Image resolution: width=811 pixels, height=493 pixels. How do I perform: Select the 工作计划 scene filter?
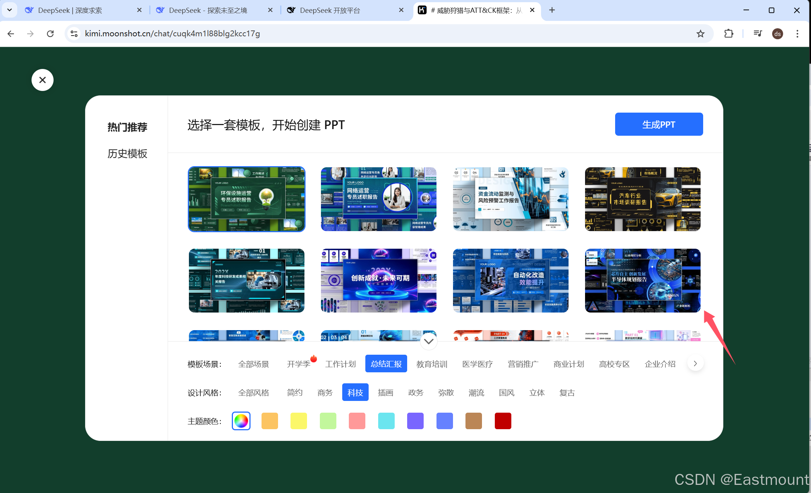click(x=340, y=364)
